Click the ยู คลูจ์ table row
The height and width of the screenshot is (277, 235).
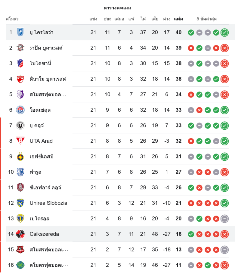pyautogui.click(x=117, y=125)
